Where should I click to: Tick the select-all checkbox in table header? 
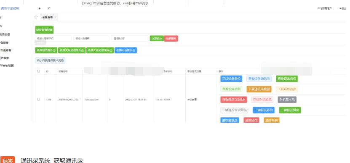[38, 71]
